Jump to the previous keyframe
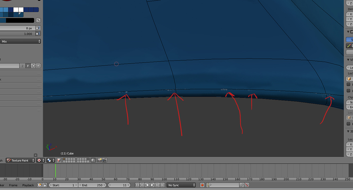This screenshot has height=190, width=353. [x=142, y=185]
